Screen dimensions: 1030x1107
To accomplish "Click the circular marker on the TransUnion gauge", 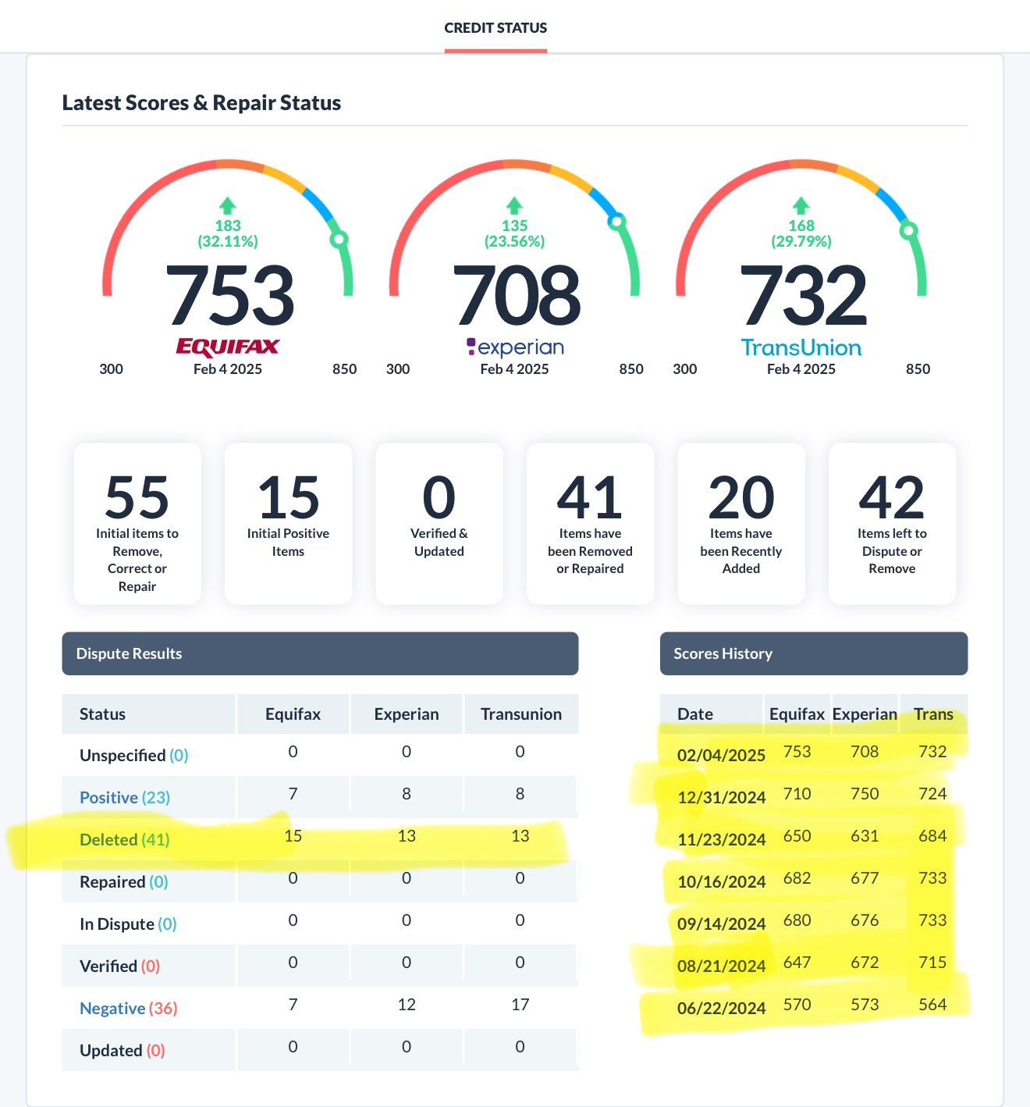I will [x=910, y=229].
